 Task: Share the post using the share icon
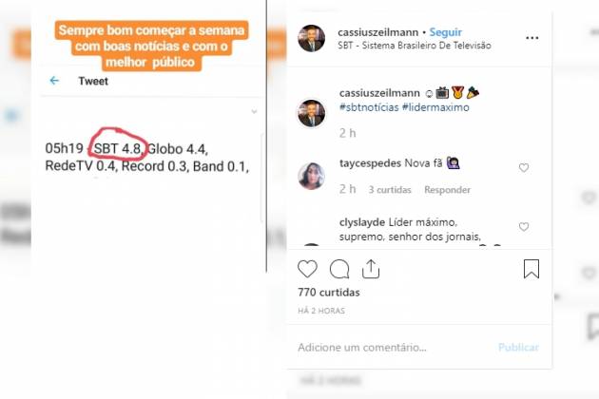pos(371,269)
